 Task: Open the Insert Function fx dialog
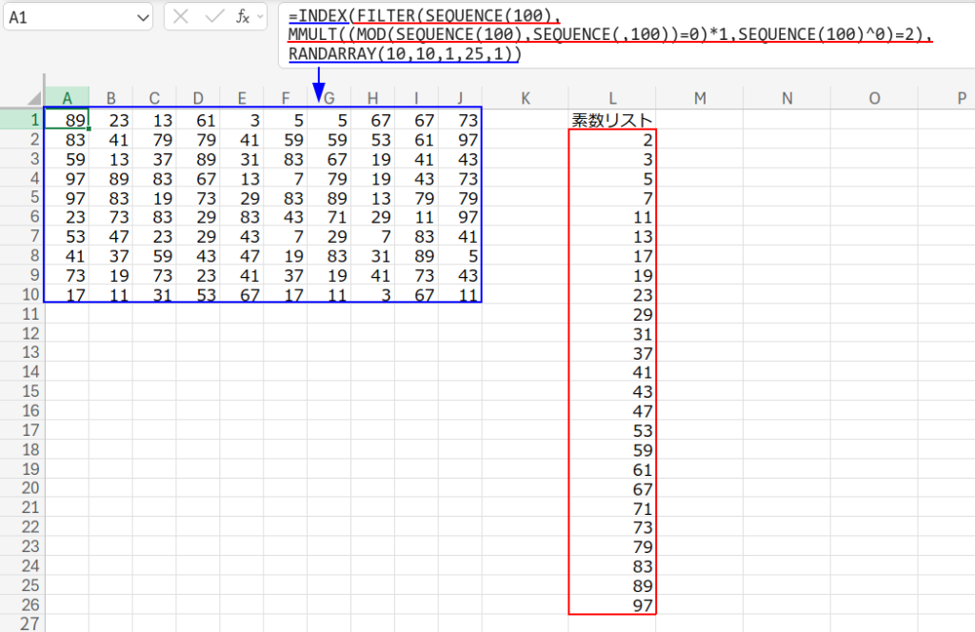coord(242,16)
